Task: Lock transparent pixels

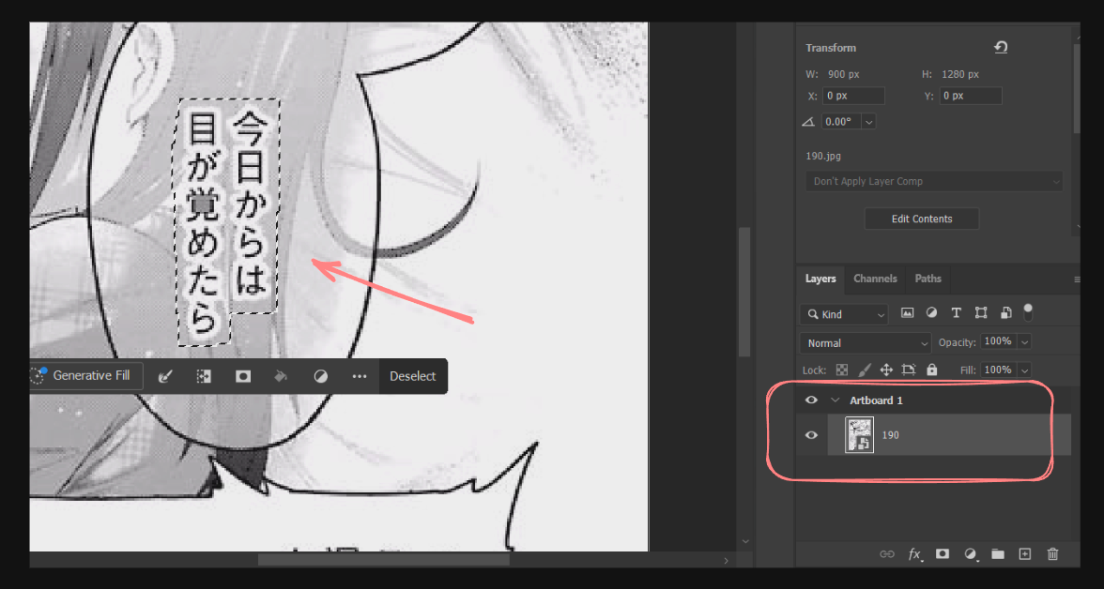Action: click(842, 370)
